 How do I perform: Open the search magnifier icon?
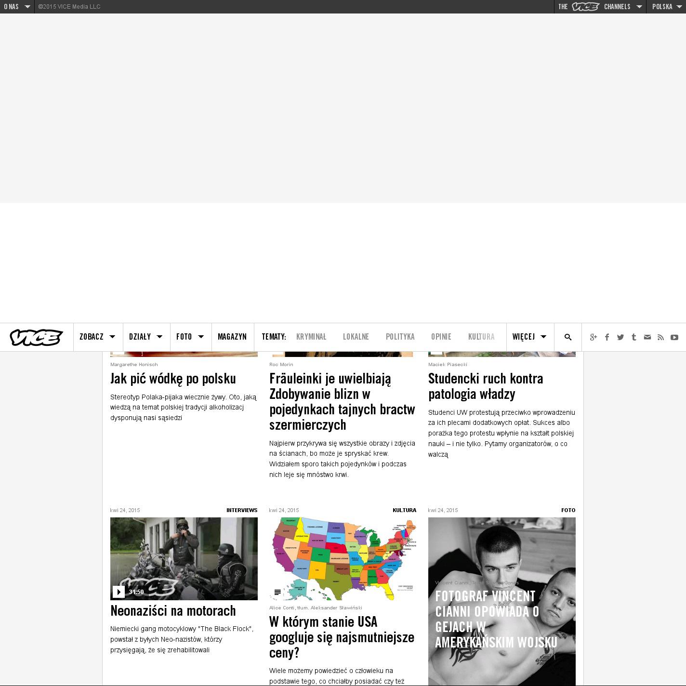(x=568, y=337)
